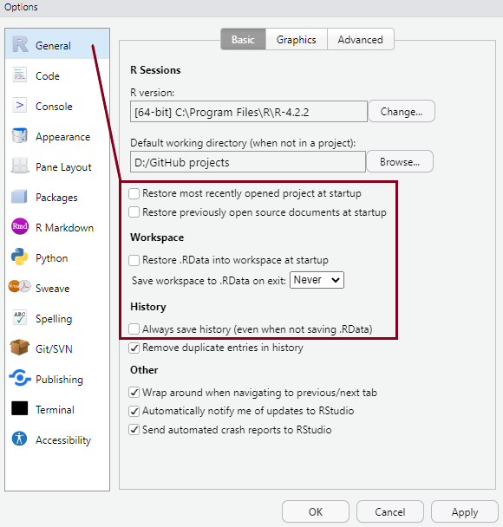
Task: Click the Code document icon
Action: click(19, 75)
